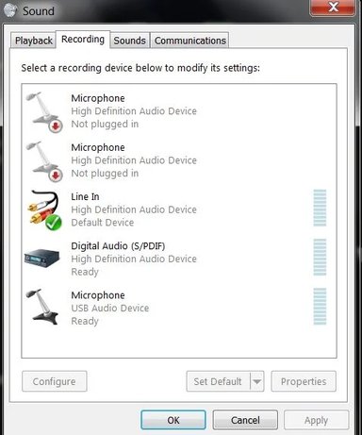Click the USB Microphone level meter
This screenshot has height=435, width=362.
click(x=320, y=307)
